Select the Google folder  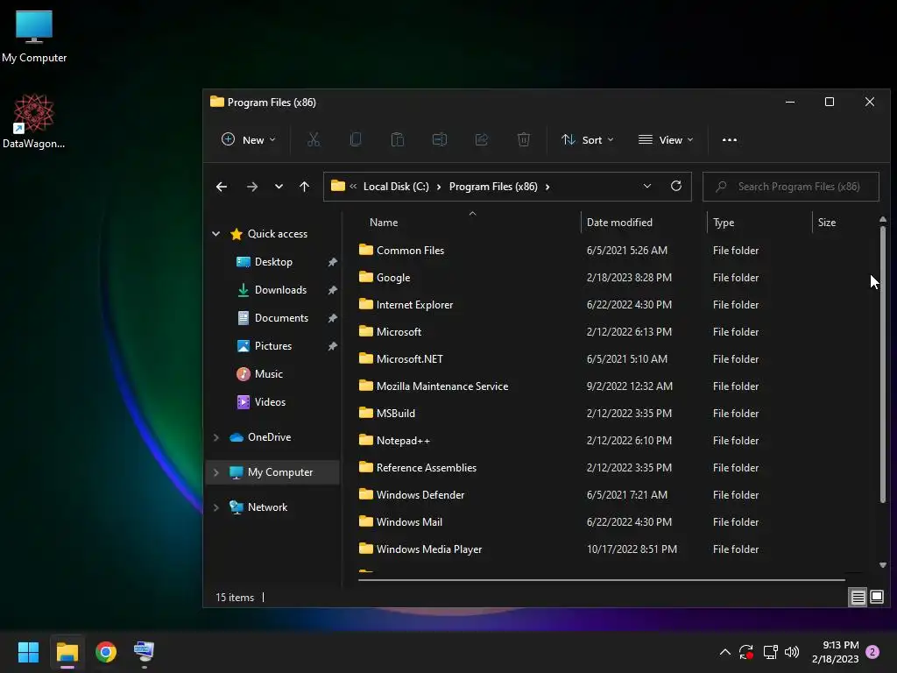[393, 278]
